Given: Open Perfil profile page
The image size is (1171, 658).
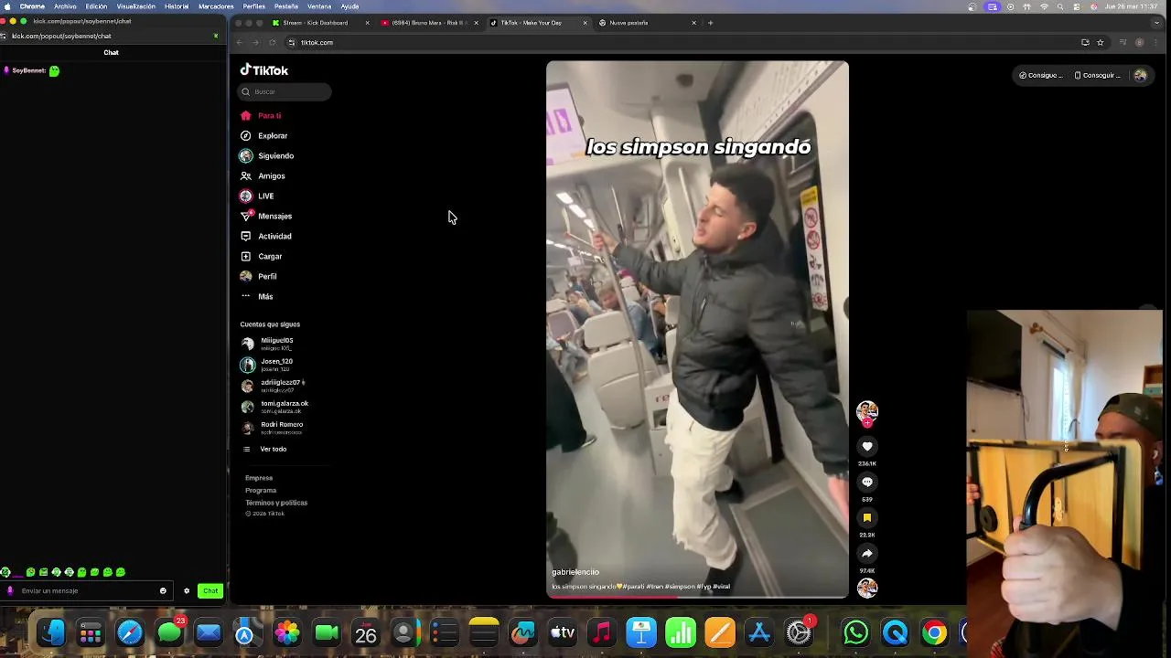Looking at the screenshot, I should point(259,277).
